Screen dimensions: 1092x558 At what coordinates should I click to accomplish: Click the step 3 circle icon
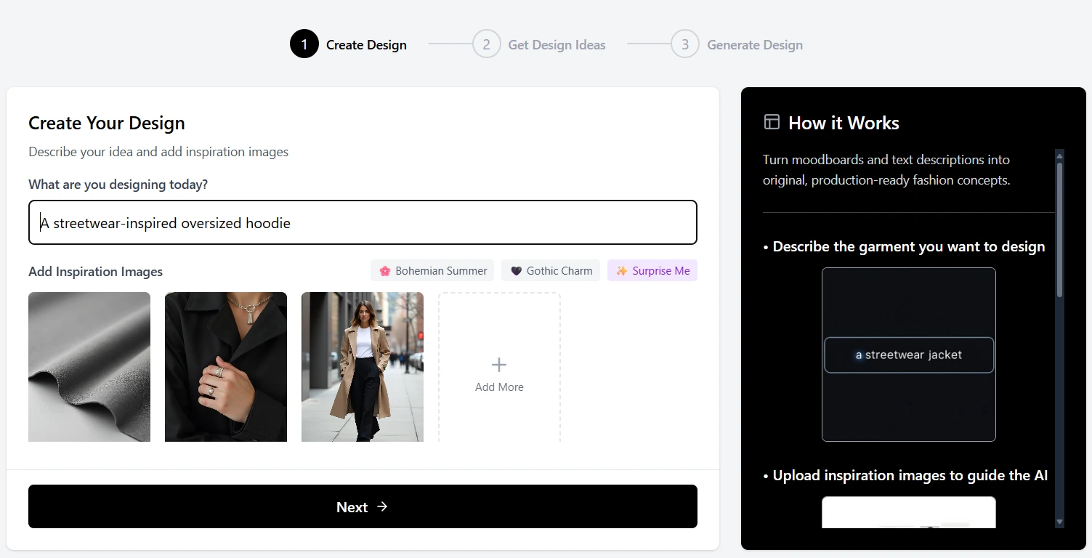point(684,44)
